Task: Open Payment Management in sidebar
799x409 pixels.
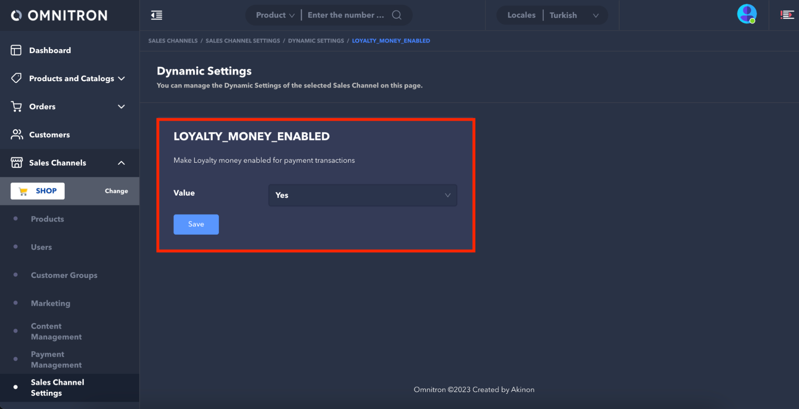Action: coord(56,359)
